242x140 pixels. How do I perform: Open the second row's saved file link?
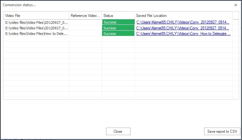182,28
